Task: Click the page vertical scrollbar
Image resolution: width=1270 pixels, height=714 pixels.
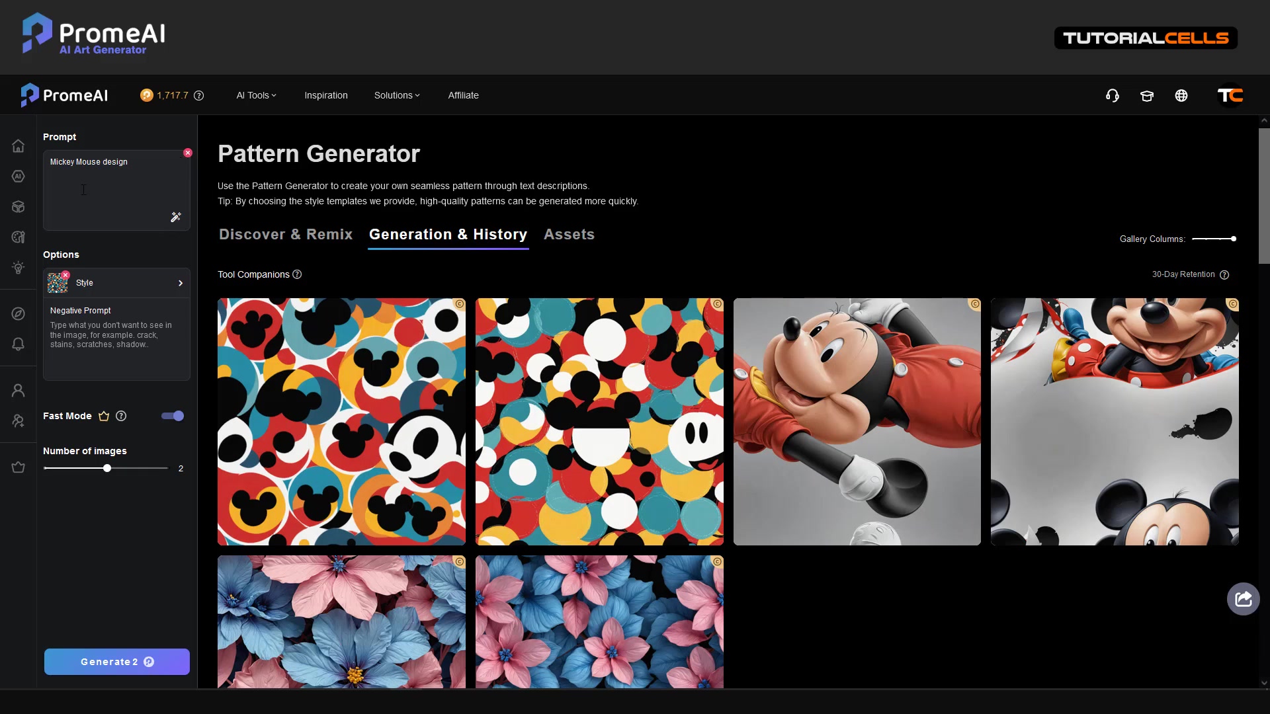Action: [x=1264, y=196]
